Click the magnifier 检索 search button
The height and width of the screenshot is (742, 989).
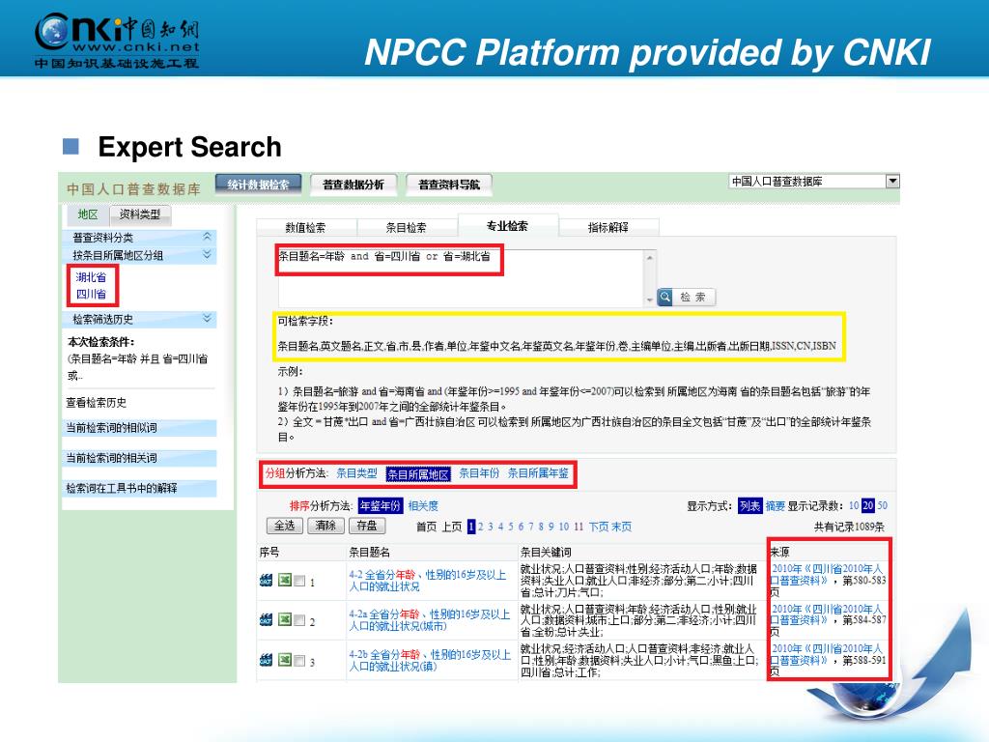pyautogui.click(x=687, y=297)
